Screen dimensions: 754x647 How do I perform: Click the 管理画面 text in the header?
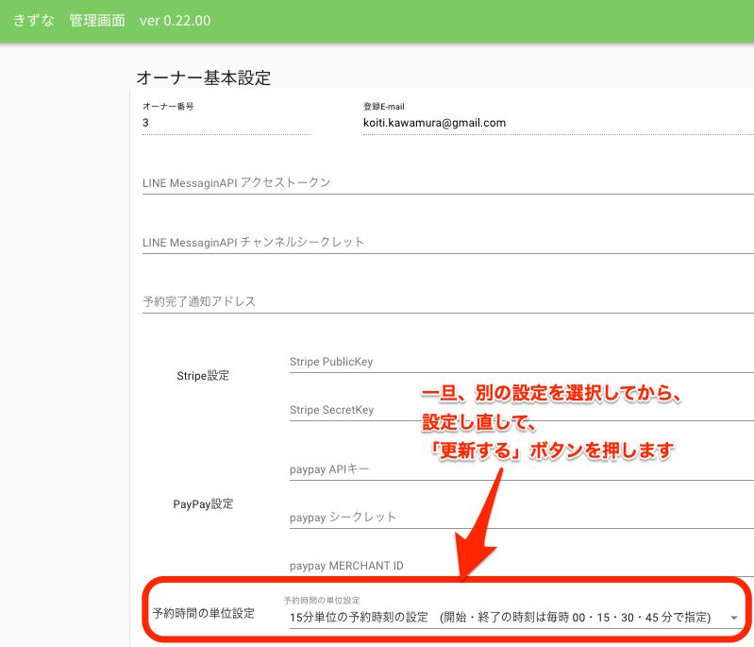[97, 21]
